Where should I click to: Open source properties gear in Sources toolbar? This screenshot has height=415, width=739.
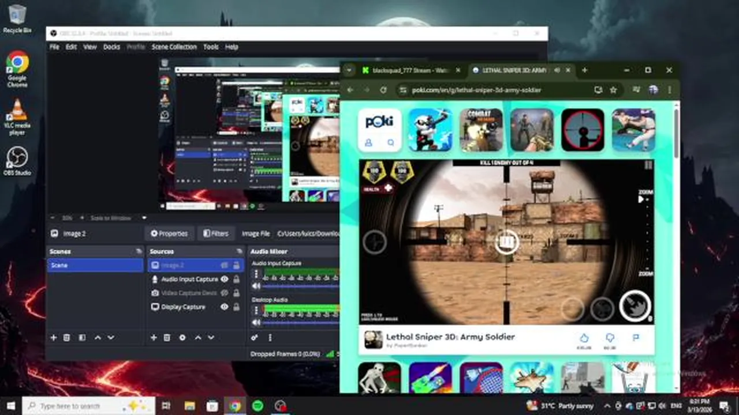182,337
